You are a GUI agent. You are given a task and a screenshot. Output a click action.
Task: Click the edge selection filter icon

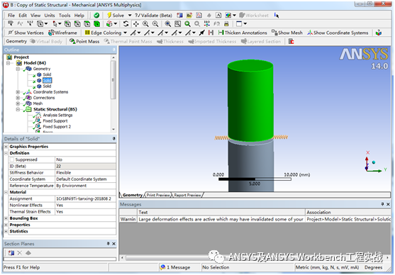[77, 24]
